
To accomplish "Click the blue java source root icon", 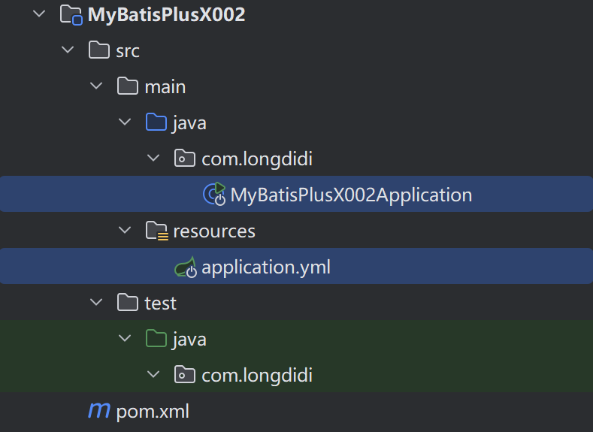I will (x=156, y=122).
